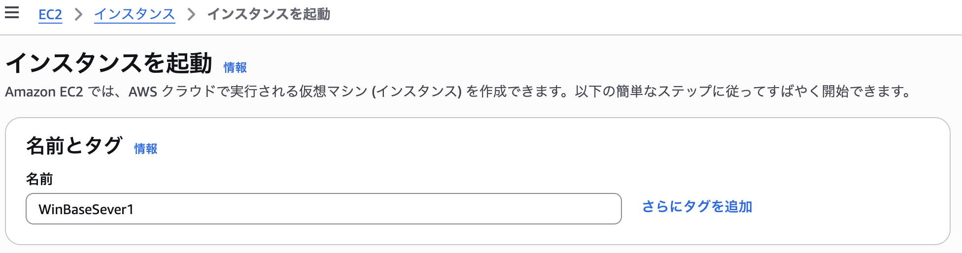The image size is (962, 253).
Task: Click the (インスタンス) text in description
Action: click(x=417, y=92)
